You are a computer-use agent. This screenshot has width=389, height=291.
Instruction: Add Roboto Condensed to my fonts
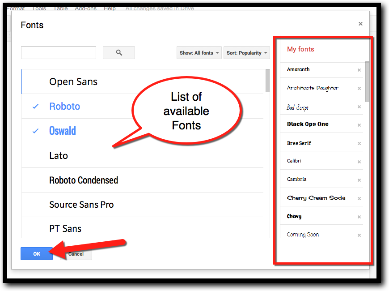[142, 180]
